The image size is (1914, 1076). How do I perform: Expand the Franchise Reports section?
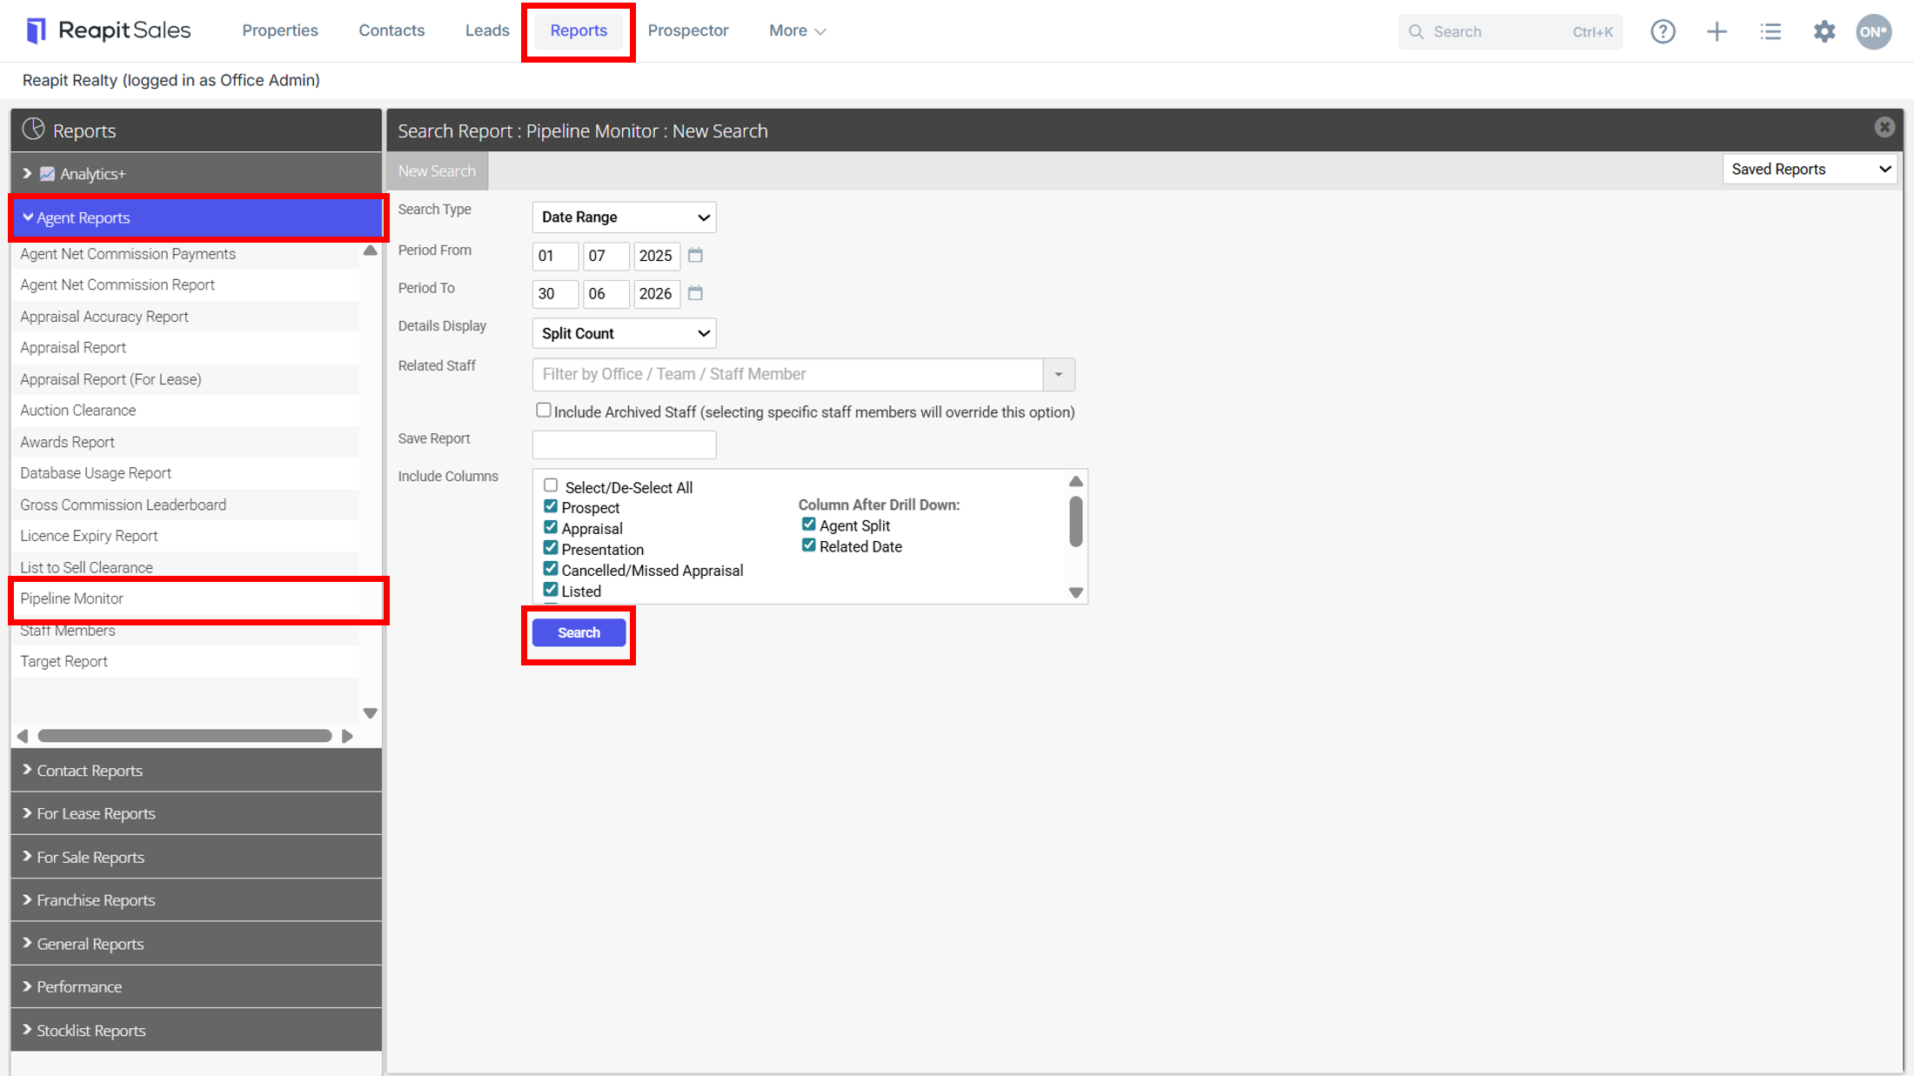[x=196, y=900]
